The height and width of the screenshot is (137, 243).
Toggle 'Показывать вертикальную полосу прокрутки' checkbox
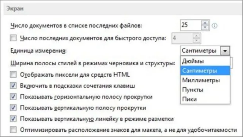pyautogui.click(x=13, y=108)
